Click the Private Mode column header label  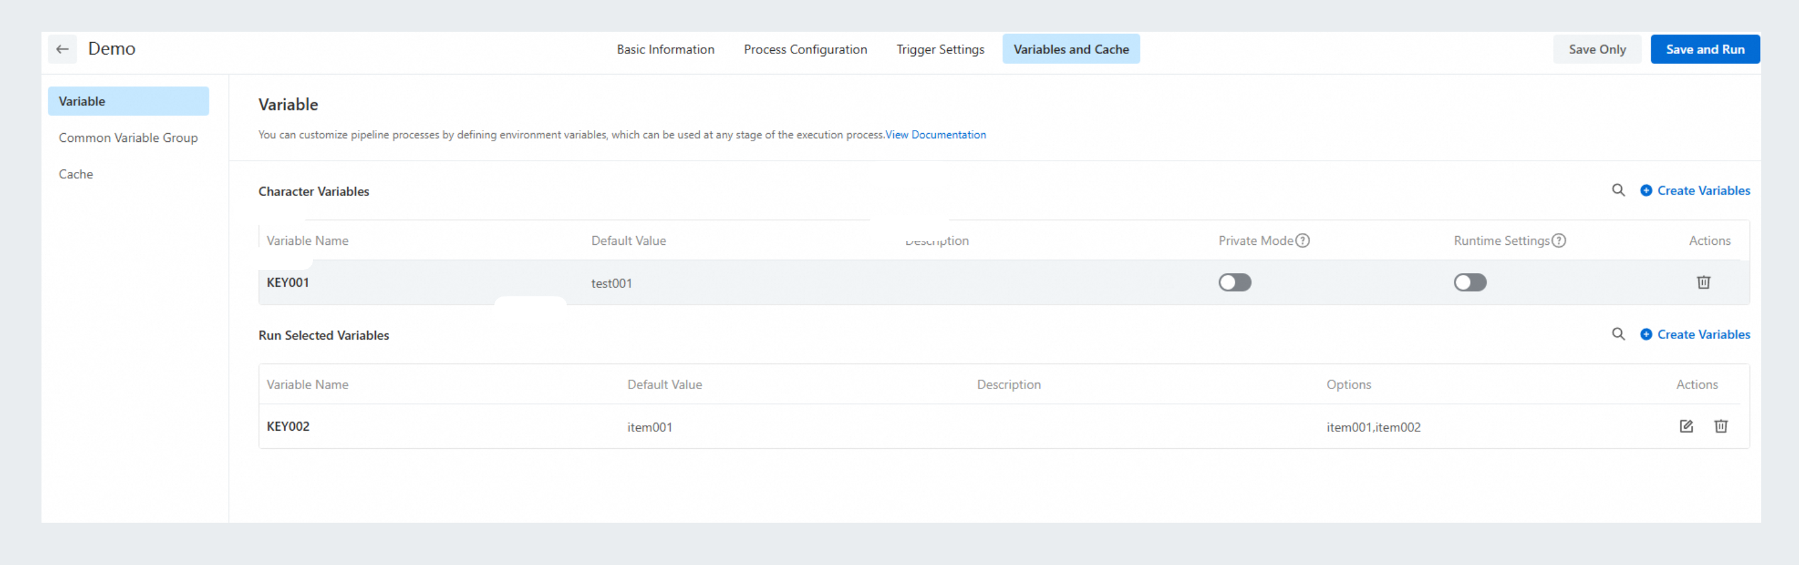(1256, 240)
